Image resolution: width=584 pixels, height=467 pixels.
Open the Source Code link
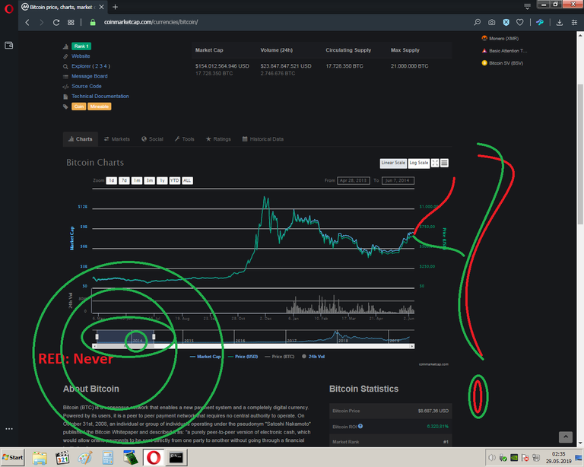87,87
